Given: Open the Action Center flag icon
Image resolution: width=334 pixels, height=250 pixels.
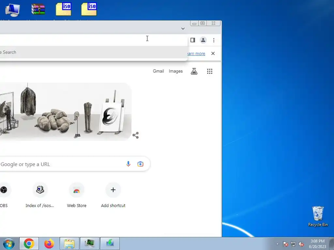Looking at the screenshot, I should (x=285, y=244).
